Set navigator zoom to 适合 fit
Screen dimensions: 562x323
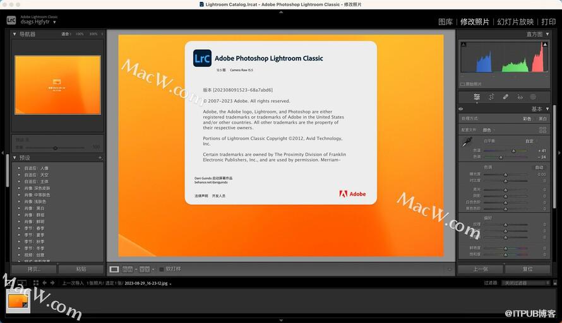click(x=66, y=34)
